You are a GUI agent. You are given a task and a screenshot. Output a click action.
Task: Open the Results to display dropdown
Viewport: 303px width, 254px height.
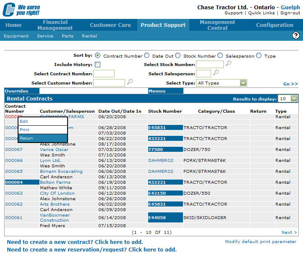tap(288, 98)
